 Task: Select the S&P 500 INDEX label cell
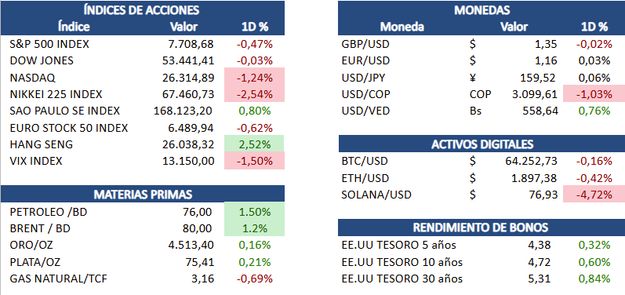pyautogui.click(x=49, y=44)
